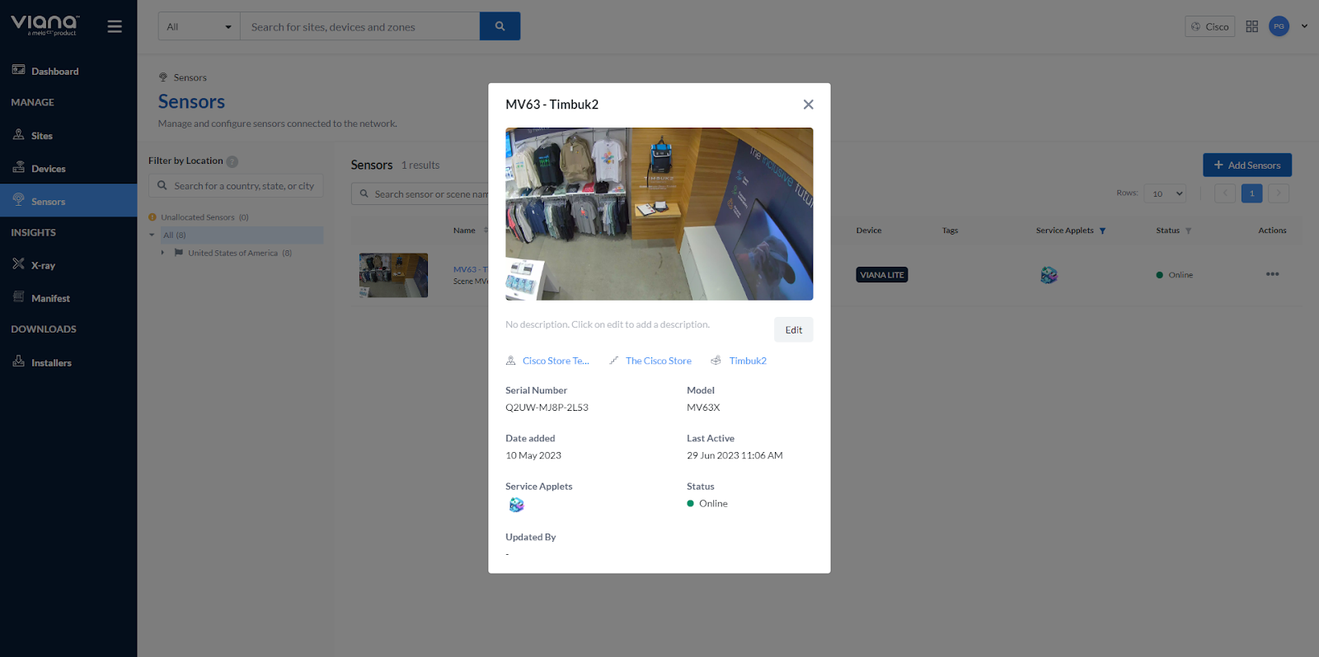Click the Status column filter icon

click(x=1188, y=231)
